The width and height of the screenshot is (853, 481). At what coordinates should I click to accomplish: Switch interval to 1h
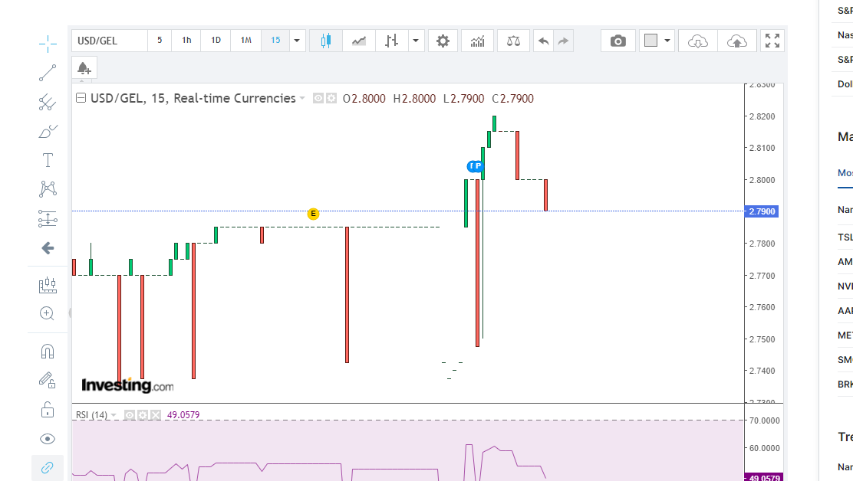tap(186, 41)
